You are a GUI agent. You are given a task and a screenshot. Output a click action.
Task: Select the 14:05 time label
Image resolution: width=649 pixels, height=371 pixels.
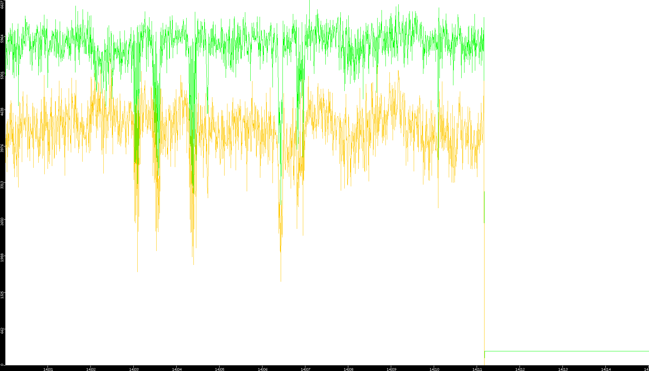coord(220,369)
